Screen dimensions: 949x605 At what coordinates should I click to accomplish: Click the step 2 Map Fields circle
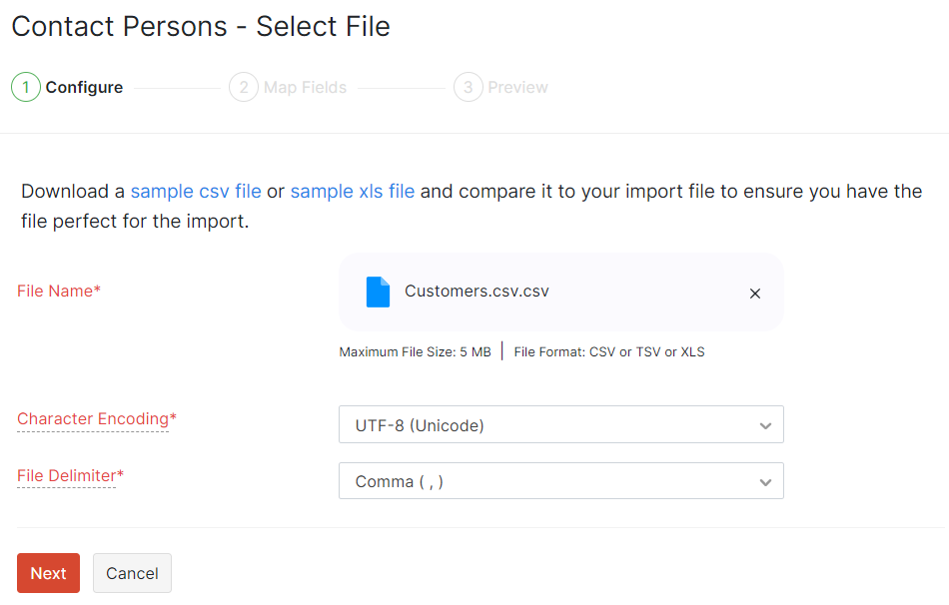click(x=243, y=87)
